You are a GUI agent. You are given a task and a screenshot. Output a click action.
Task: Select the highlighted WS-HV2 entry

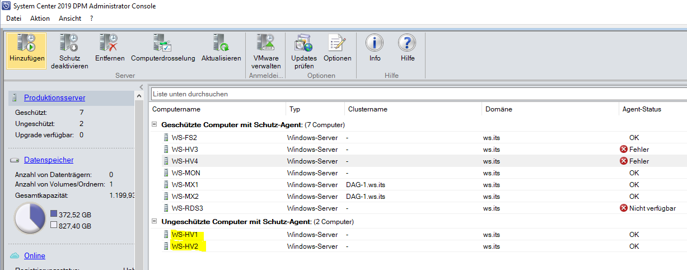(x=184, y=246)
